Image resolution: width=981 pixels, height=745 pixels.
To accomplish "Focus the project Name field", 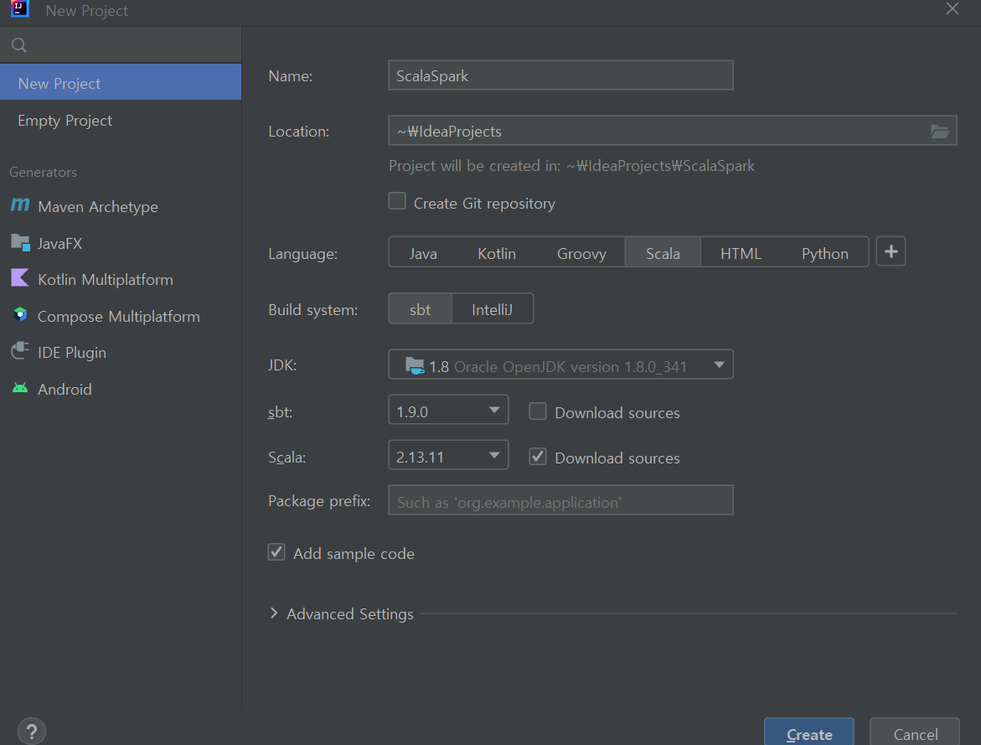I will [560, 75].
